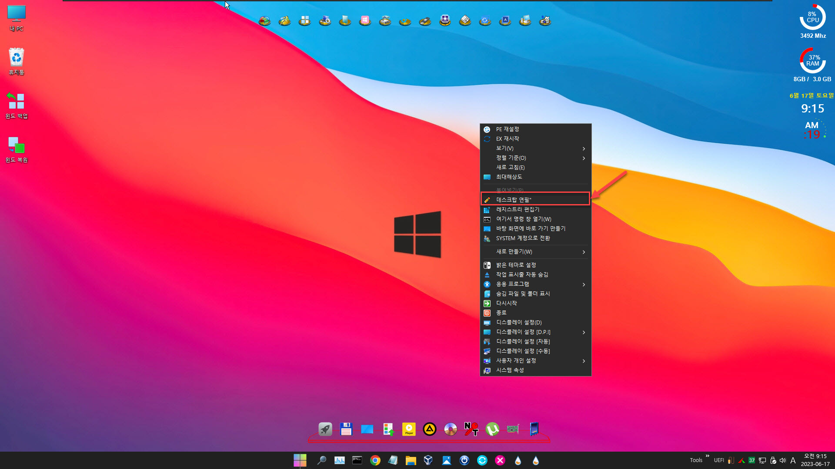Click the blue power button taskbar icon
The width and height of the screenshot is (835, 469).
click(x=464, y=460)
